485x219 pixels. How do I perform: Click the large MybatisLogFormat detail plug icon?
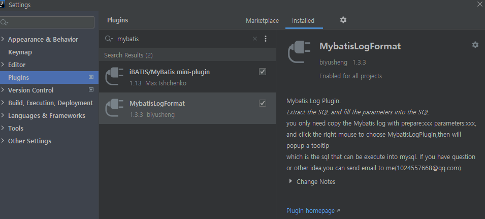tap(299, 52)
